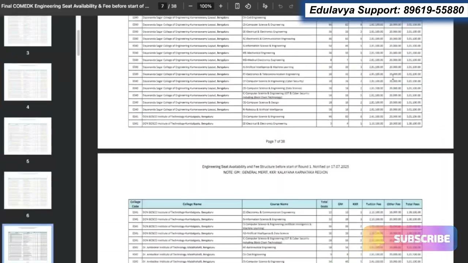Rotate the document with the rotate icon
The height and width of the screenshot is (263, 468).
pyautogui.click(x=248, y=6)
